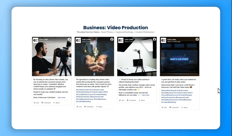Click #ContentMarketing hashtag in neon sign post
The width and height of the screenshot is (232, 136).
[x=169, y=102]
